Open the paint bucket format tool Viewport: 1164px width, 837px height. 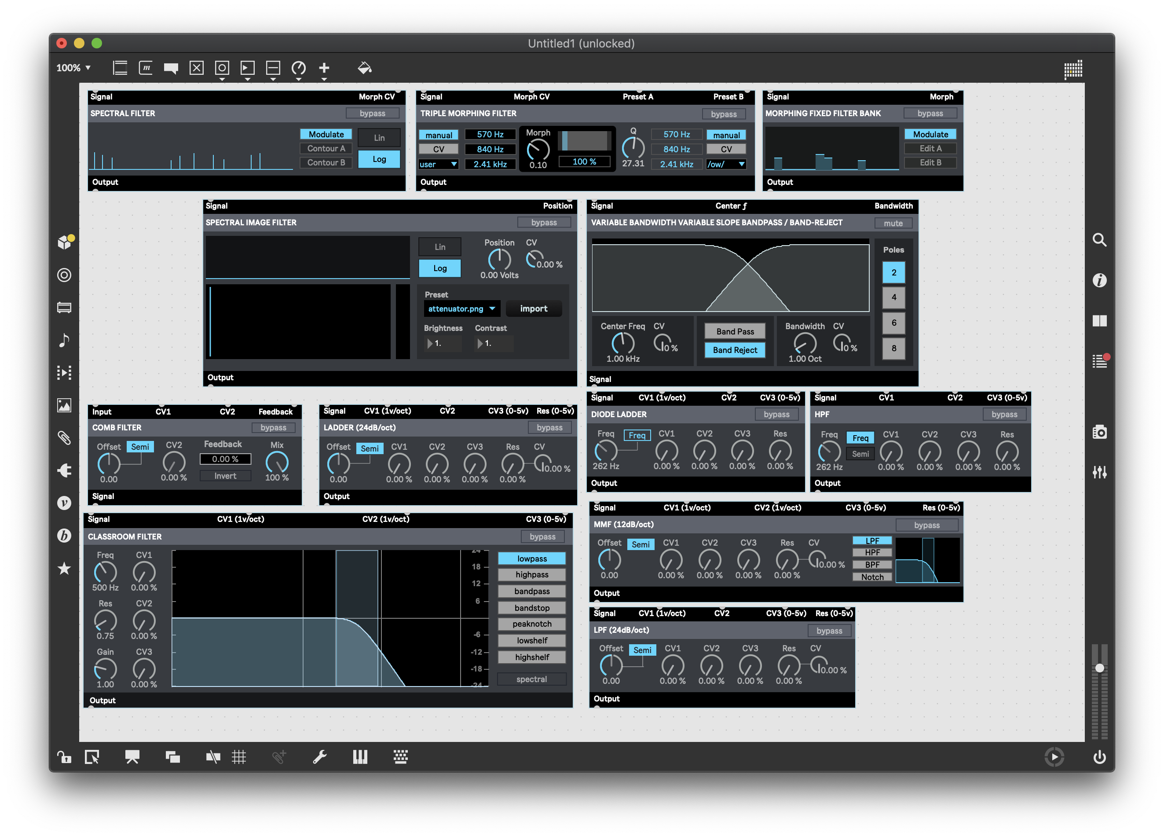[x=364, y=68]
